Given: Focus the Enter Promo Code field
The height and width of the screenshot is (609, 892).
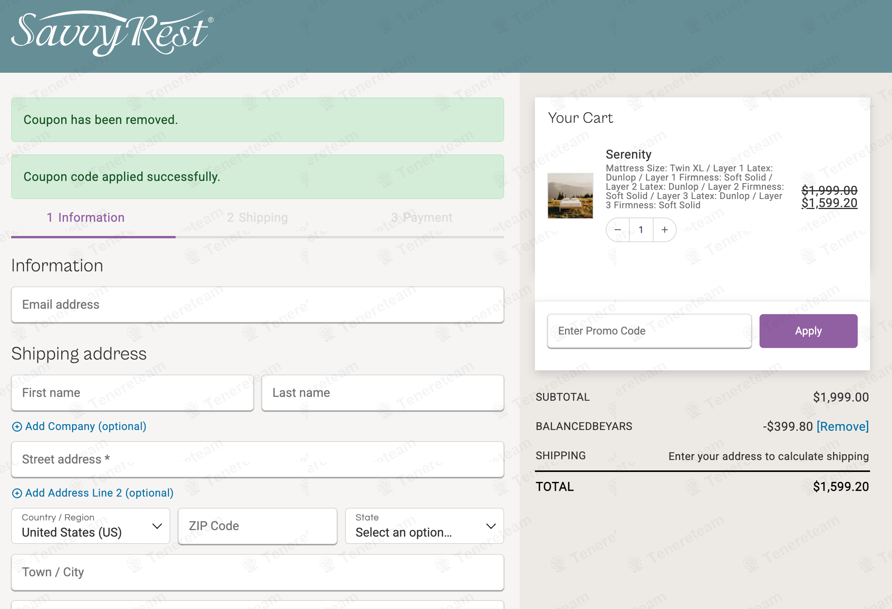Looking at the screenshot, I should (649, 331).
